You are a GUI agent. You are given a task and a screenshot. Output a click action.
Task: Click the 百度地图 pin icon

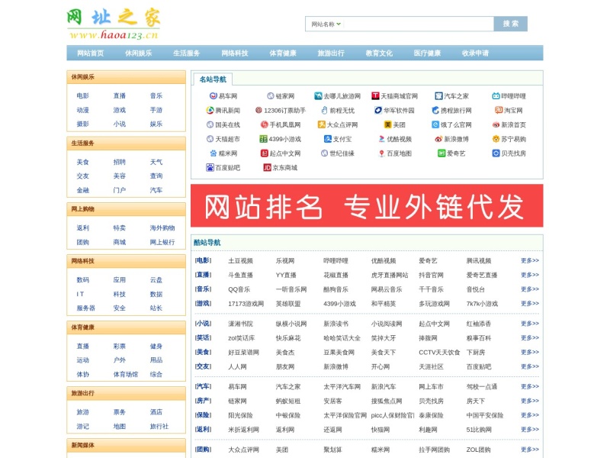[x=382, y=153]
